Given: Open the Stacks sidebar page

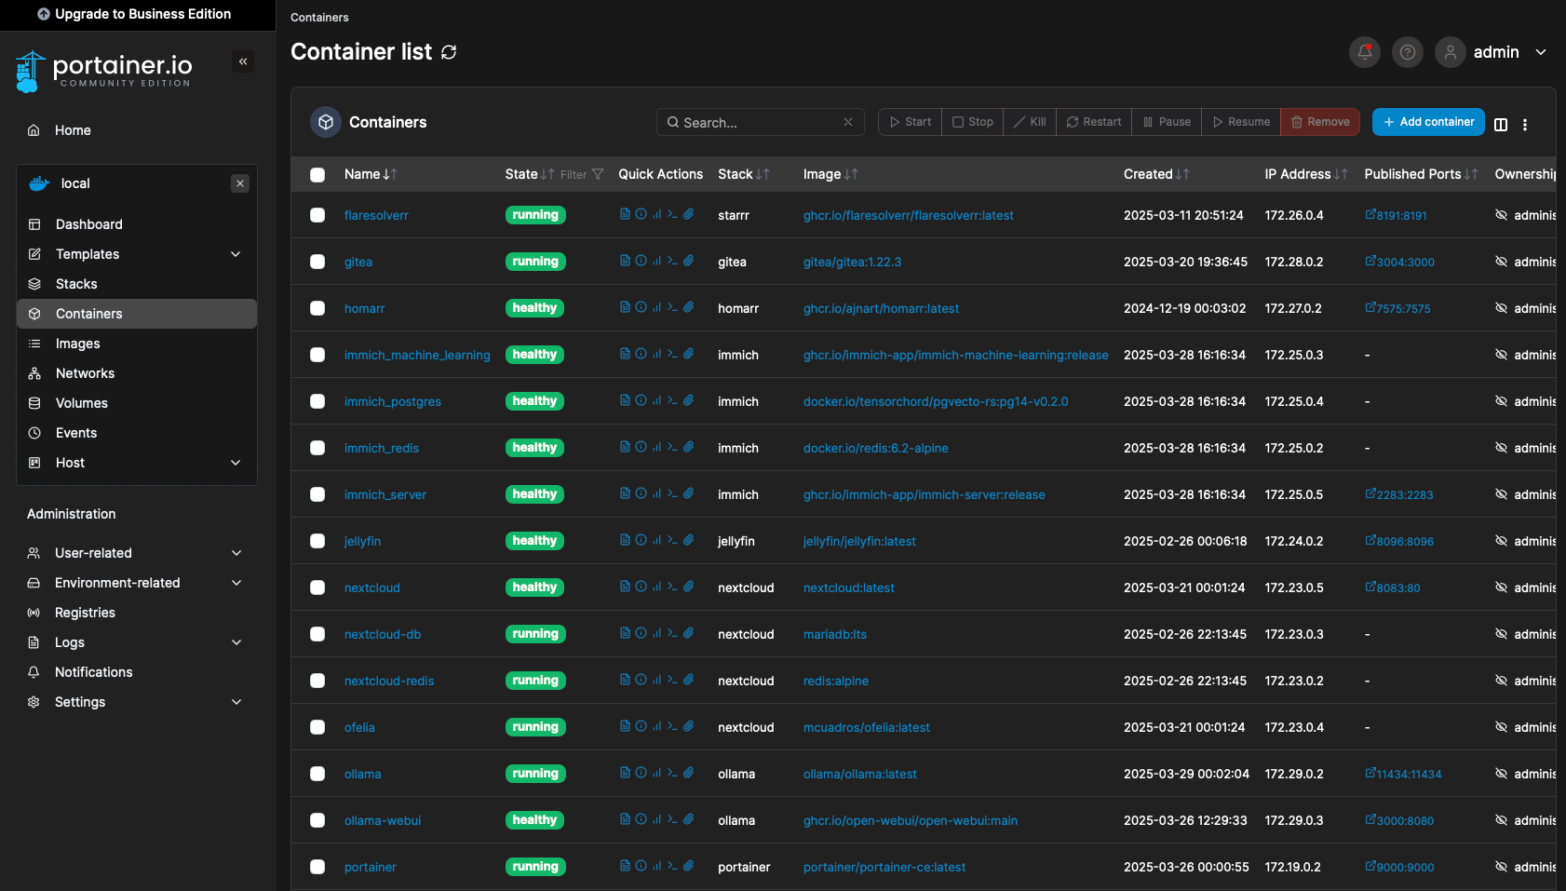Looking at the screenshot, I should [x=76, y=284].
